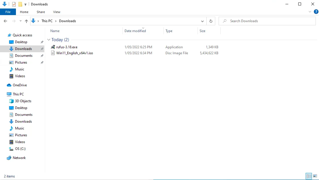The image size is (319, 180).
Task: Select OneDrive in the navigation pane
Action: pyautogui.click(x=20, y=85)
